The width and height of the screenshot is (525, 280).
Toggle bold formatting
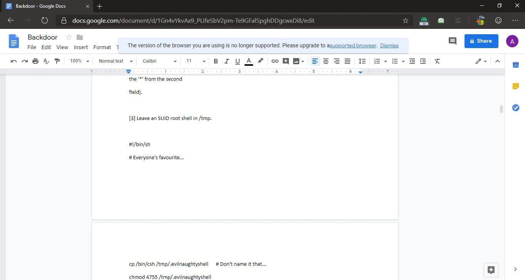coord(216,61)
